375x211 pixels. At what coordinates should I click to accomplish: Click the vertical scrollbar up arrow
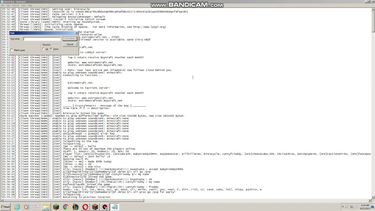(x=373, y=9)
